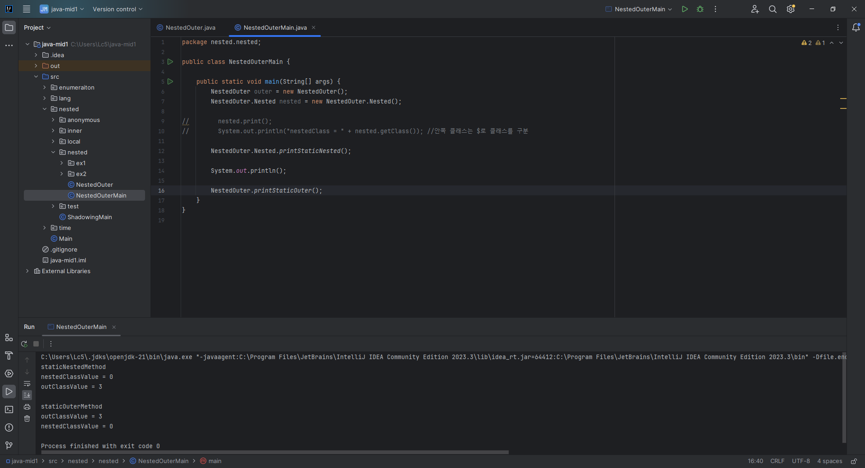865x468 pixels.
Task: Click run gutter icon beside class declaration
Action: 170,62
